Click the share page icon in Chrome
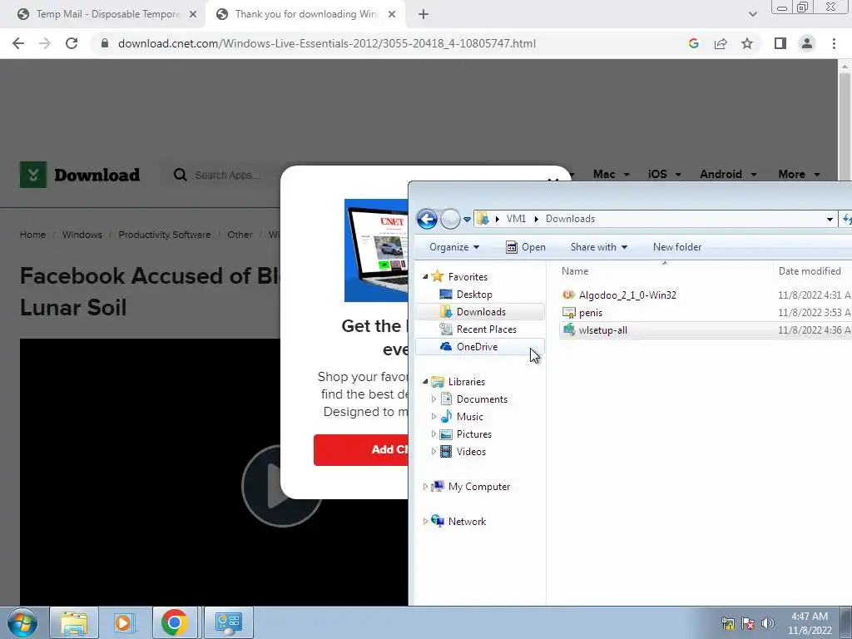The image size is (852, 639). 721,43
